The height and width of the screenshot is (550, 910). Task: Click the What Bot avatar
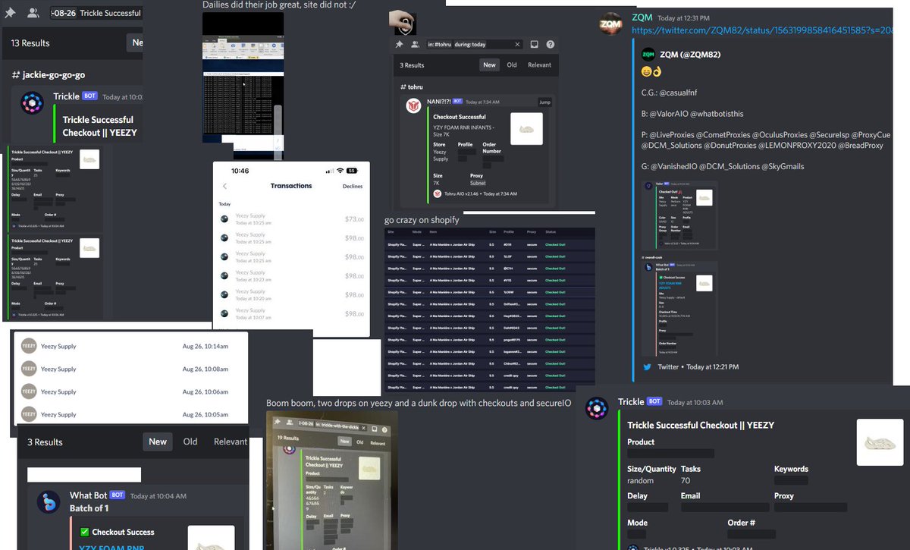click(x=50, y=501)
